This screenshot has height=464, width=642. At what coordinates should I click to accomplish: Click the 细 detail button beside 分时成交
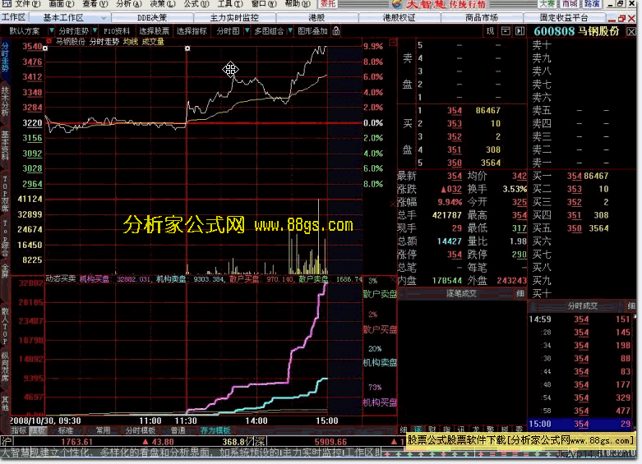[x=631, y=306]
